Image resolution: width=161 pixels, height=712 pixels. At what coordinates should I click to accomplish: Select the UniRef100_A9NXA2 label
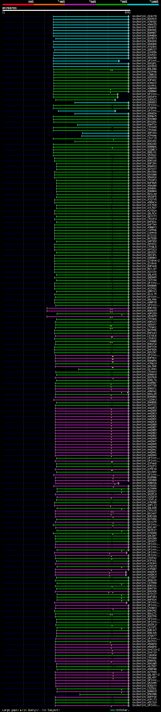[144, 391]
